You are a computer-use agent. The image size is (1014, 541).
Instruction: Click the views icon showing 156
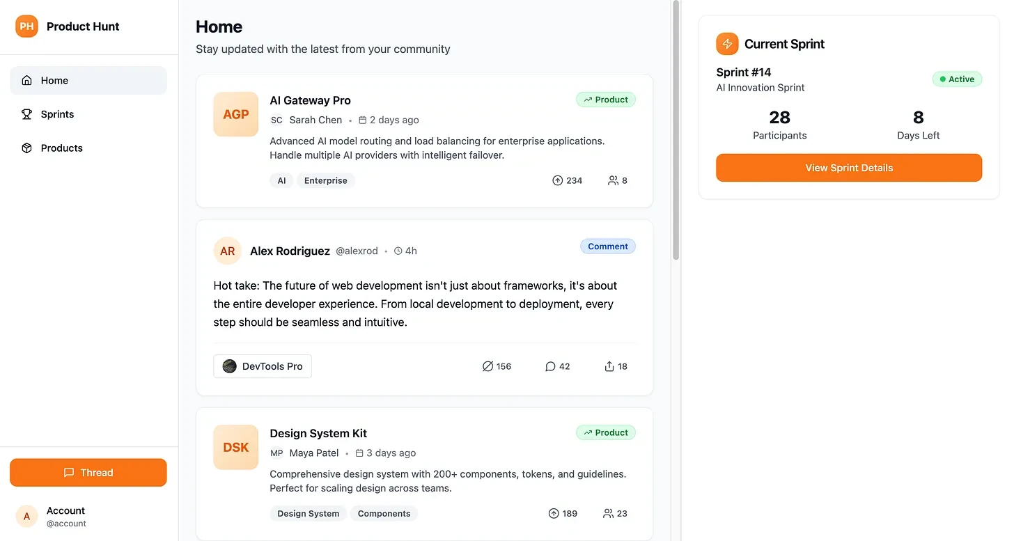487,366
